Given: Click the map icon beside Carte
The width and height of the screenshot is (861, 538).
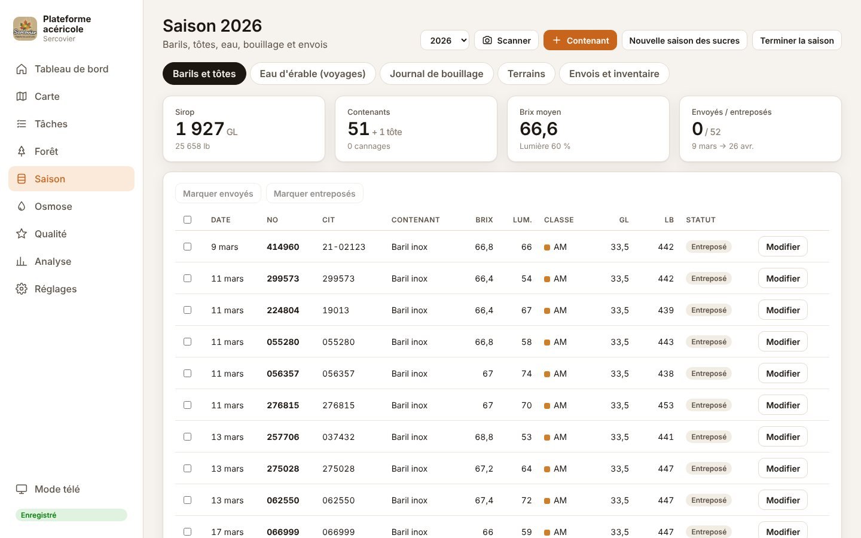Looking at the screenshot, I should [22, 96].
